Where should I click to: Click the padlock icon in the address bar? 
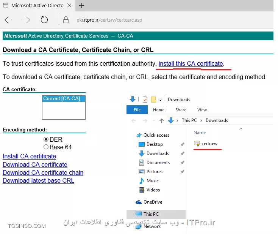point(66,20)
